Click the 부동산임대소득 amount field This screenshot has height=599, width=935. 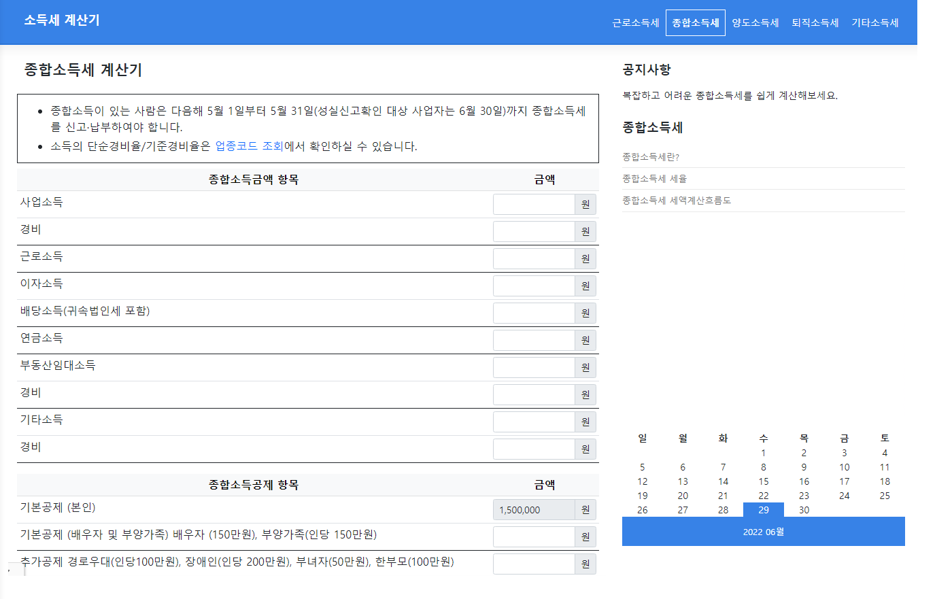coord(534,367)
